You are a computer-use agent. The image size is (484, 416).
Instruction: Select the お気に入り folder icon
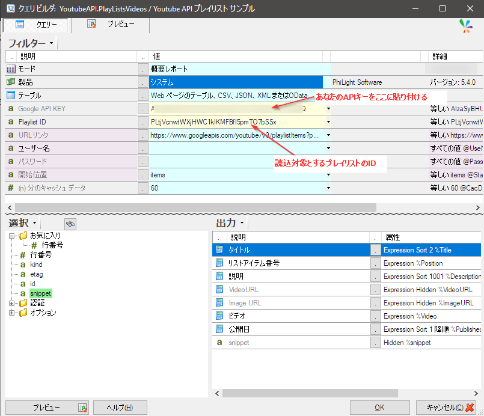[23, 236]
